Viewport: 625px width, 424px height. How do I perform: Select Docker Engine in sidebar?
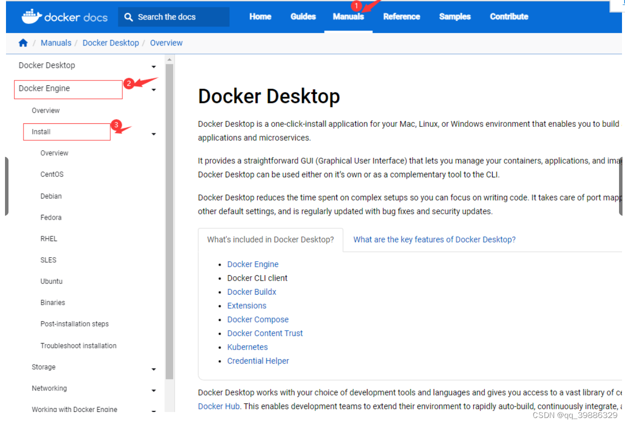pyautogui.click(x=44, y=88)
